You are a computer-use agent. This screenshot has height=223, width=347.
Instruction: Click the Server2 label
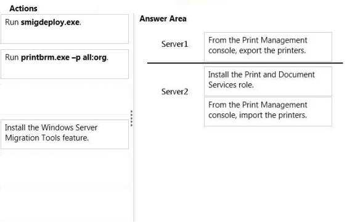pos(174,92)
